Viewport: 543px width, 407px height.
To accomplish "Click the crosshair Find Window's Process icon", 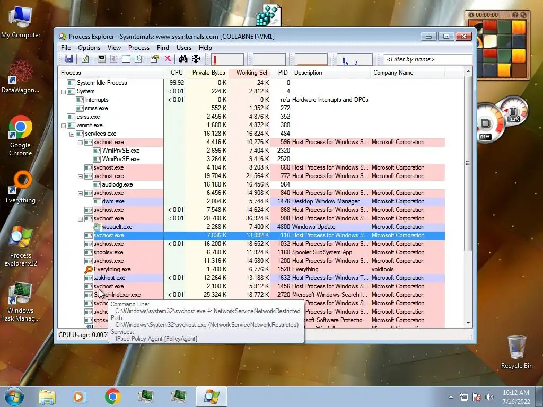I will [196, 59].
